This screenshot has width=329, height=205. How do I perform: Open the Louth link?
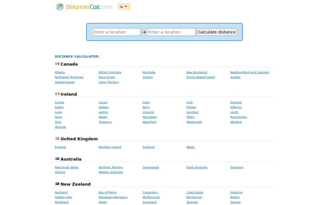pyautogui.click(x=234, y=113)
